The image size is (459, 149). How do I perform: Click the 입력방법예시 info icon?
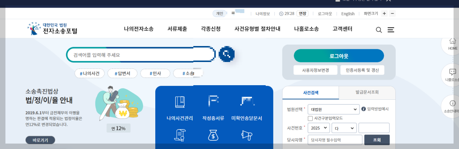tap(364, 109)
